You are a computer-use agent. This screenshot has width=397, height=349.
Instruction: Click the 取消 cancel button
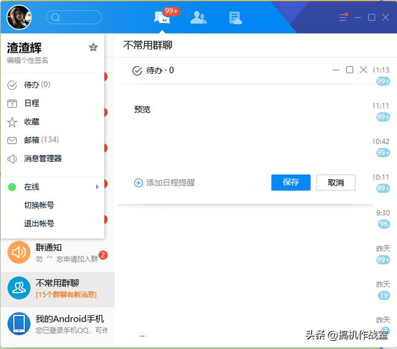click(336, 182)
